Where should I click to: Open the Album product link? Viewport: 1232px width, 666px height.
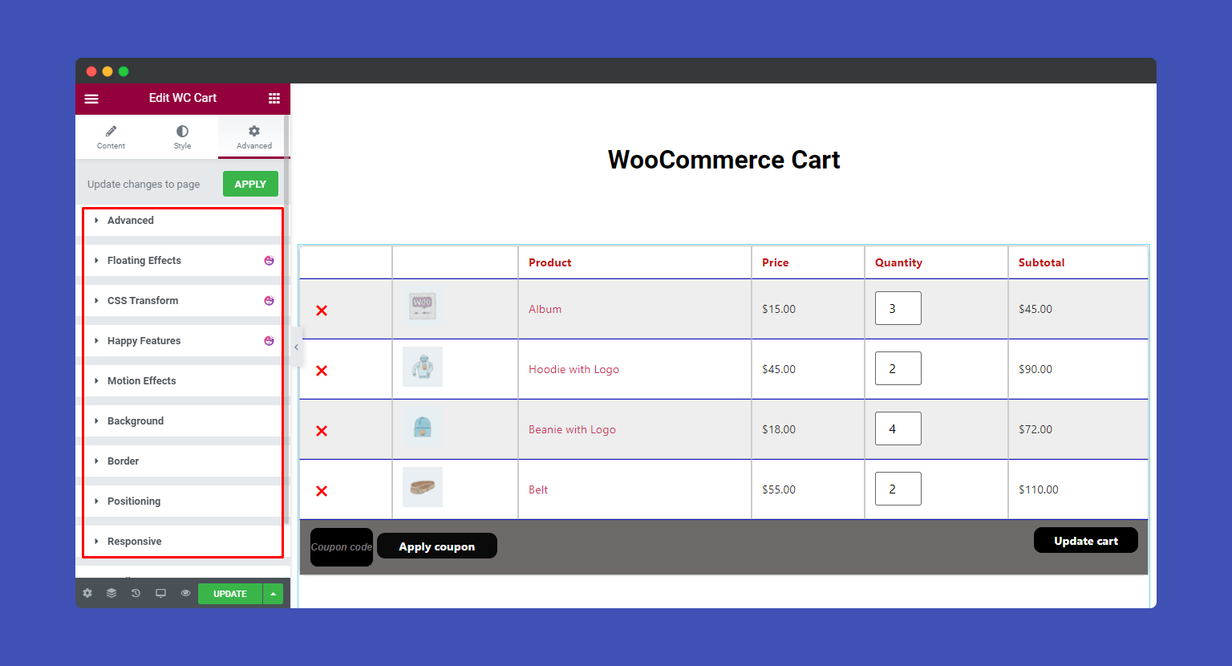click(545, 309)
